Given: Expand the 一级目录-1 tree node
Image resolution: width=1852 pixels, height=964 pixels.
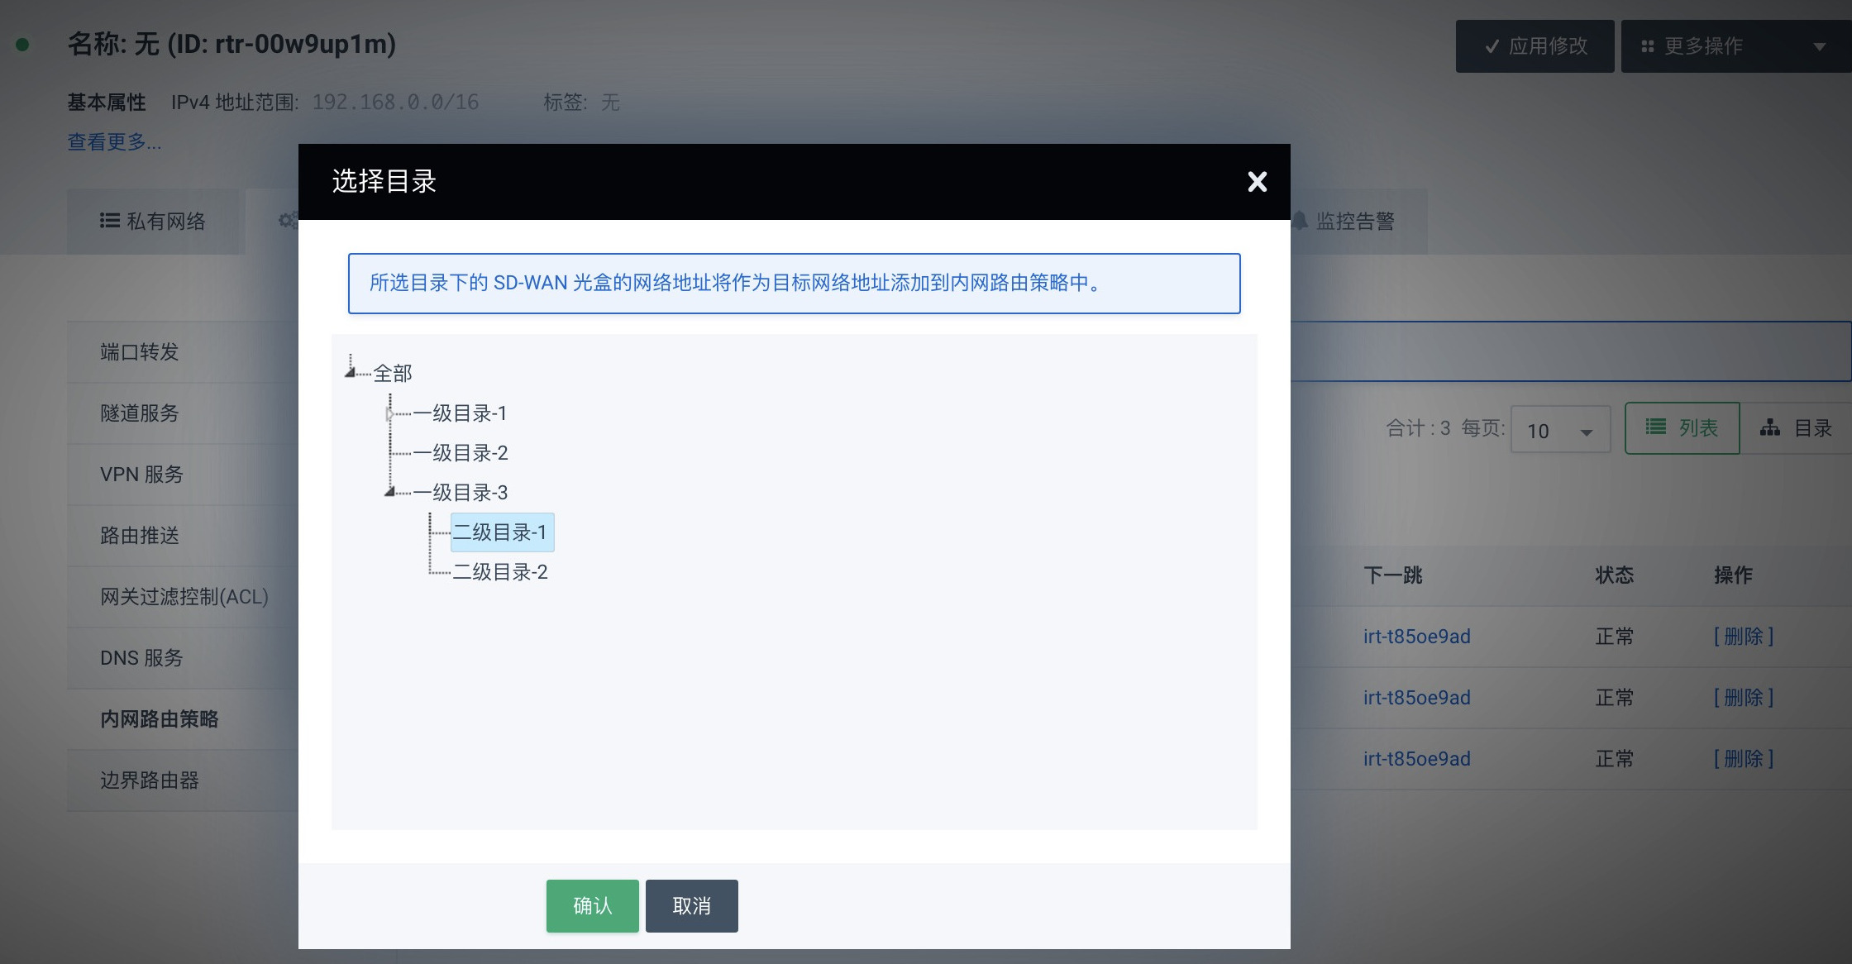Looking at the screenshot, I should [x=389, y=413].
